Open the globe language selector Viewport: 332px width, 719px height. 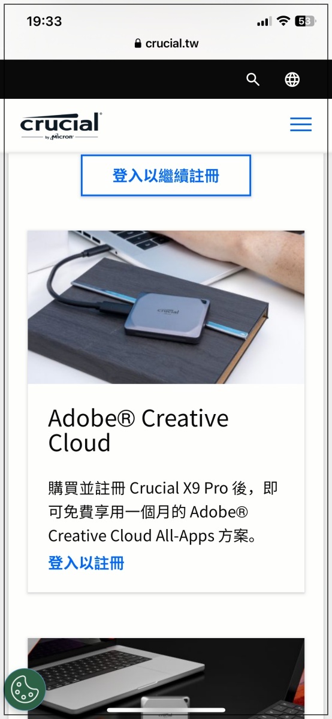click(x=292, y=80)
